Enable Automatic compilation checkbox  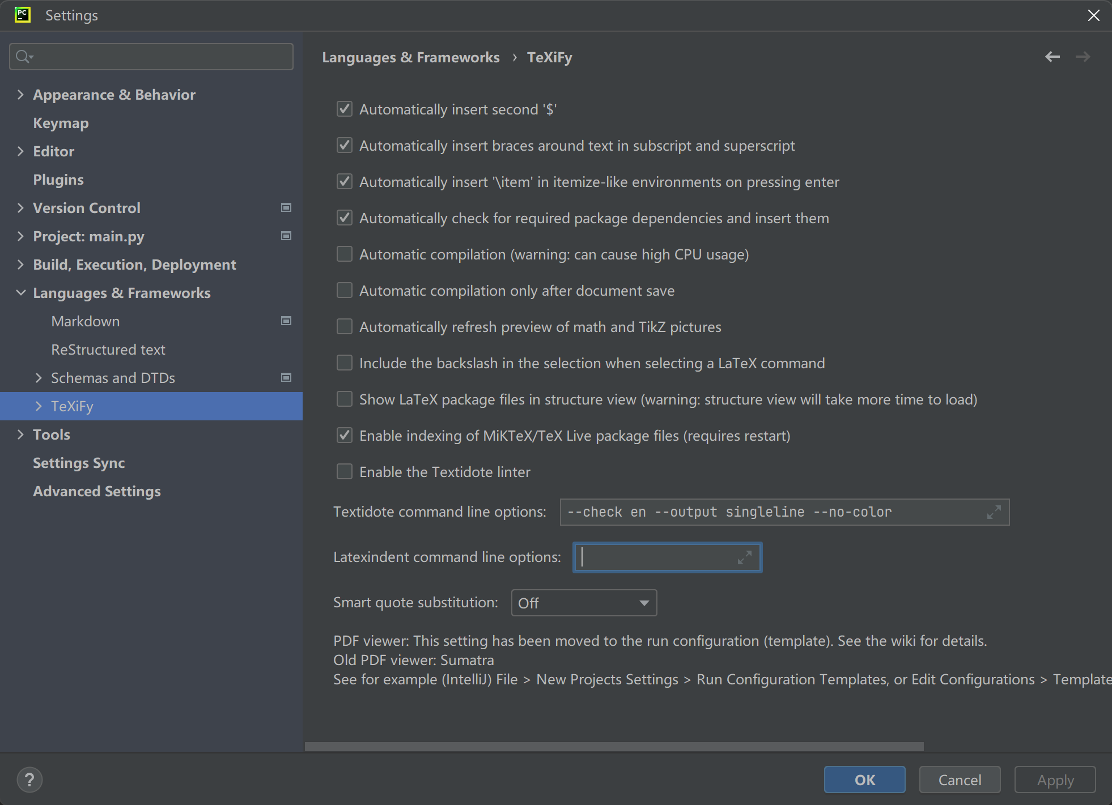(345, 254)
